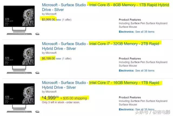Image resolution: width=173 pixels, height=116 pixels.
Task: Select the $4,999.00 price
Action: tap(51, 98)
